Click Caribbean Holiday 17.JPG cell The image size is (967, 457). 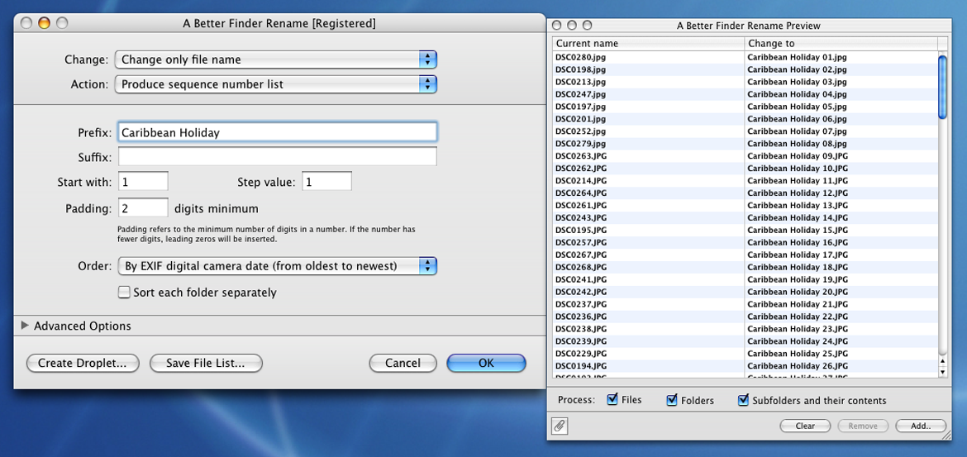point(841,255)
